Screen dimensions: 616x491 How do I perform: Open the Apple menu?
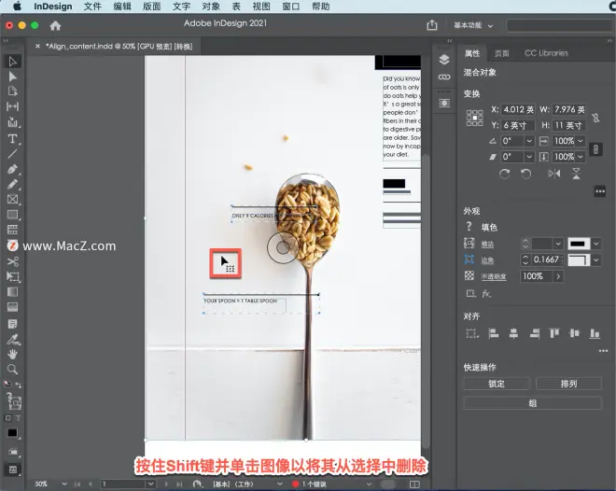(x=18, y=7)
